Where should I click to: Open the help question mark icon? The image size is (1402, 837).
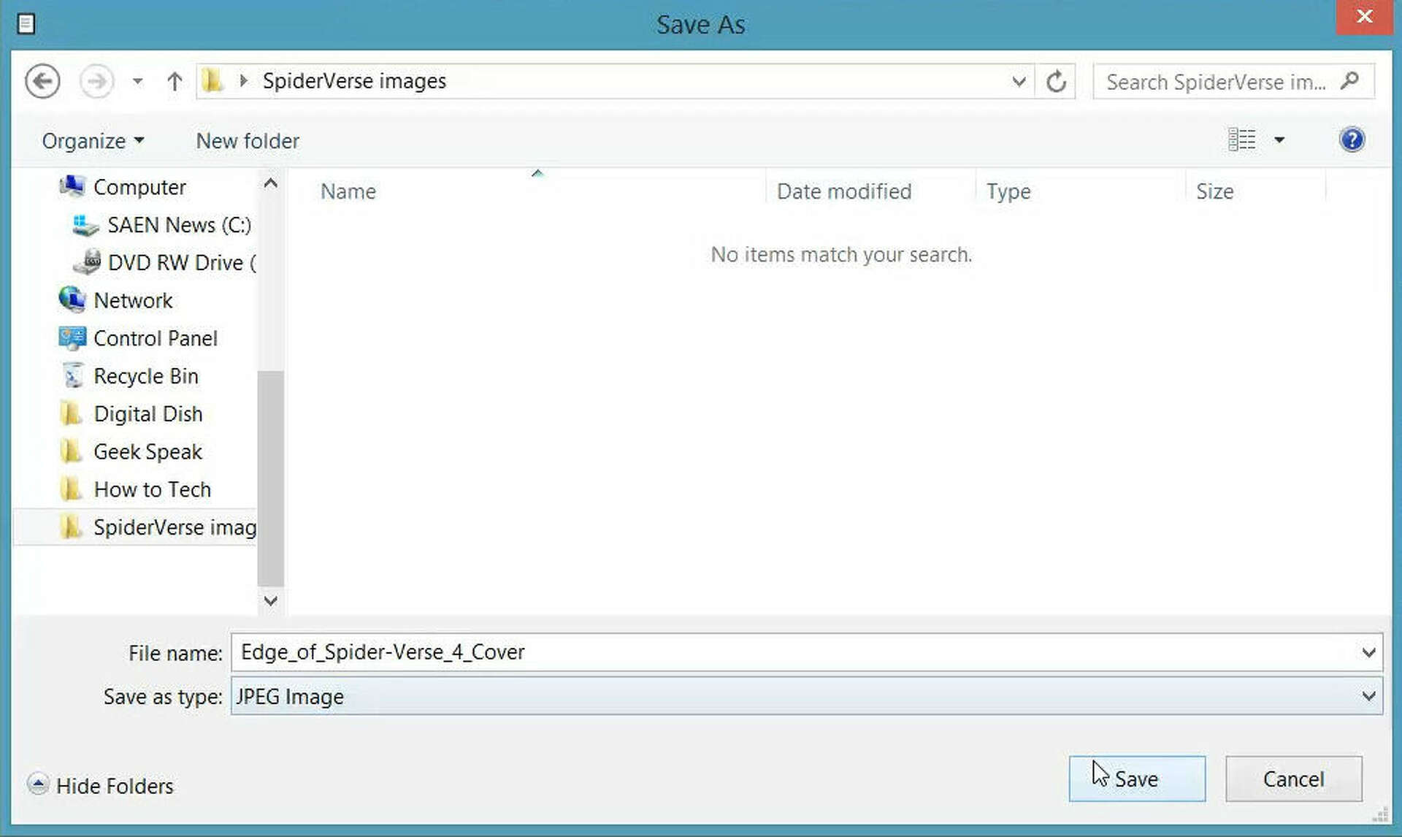(1352, 139)
